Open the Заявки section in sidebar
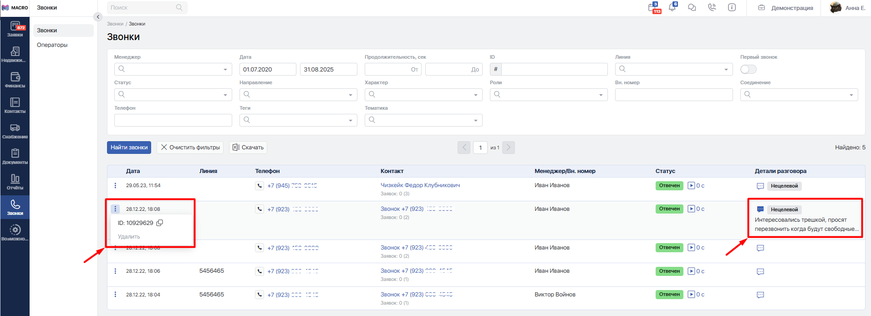The image size is (871, 316). click(x=15, y=29)
